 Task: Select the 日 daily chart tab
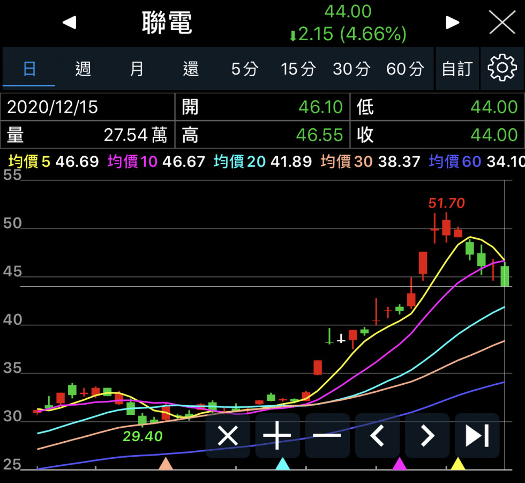pyautogui.click(x=29, y=69)
